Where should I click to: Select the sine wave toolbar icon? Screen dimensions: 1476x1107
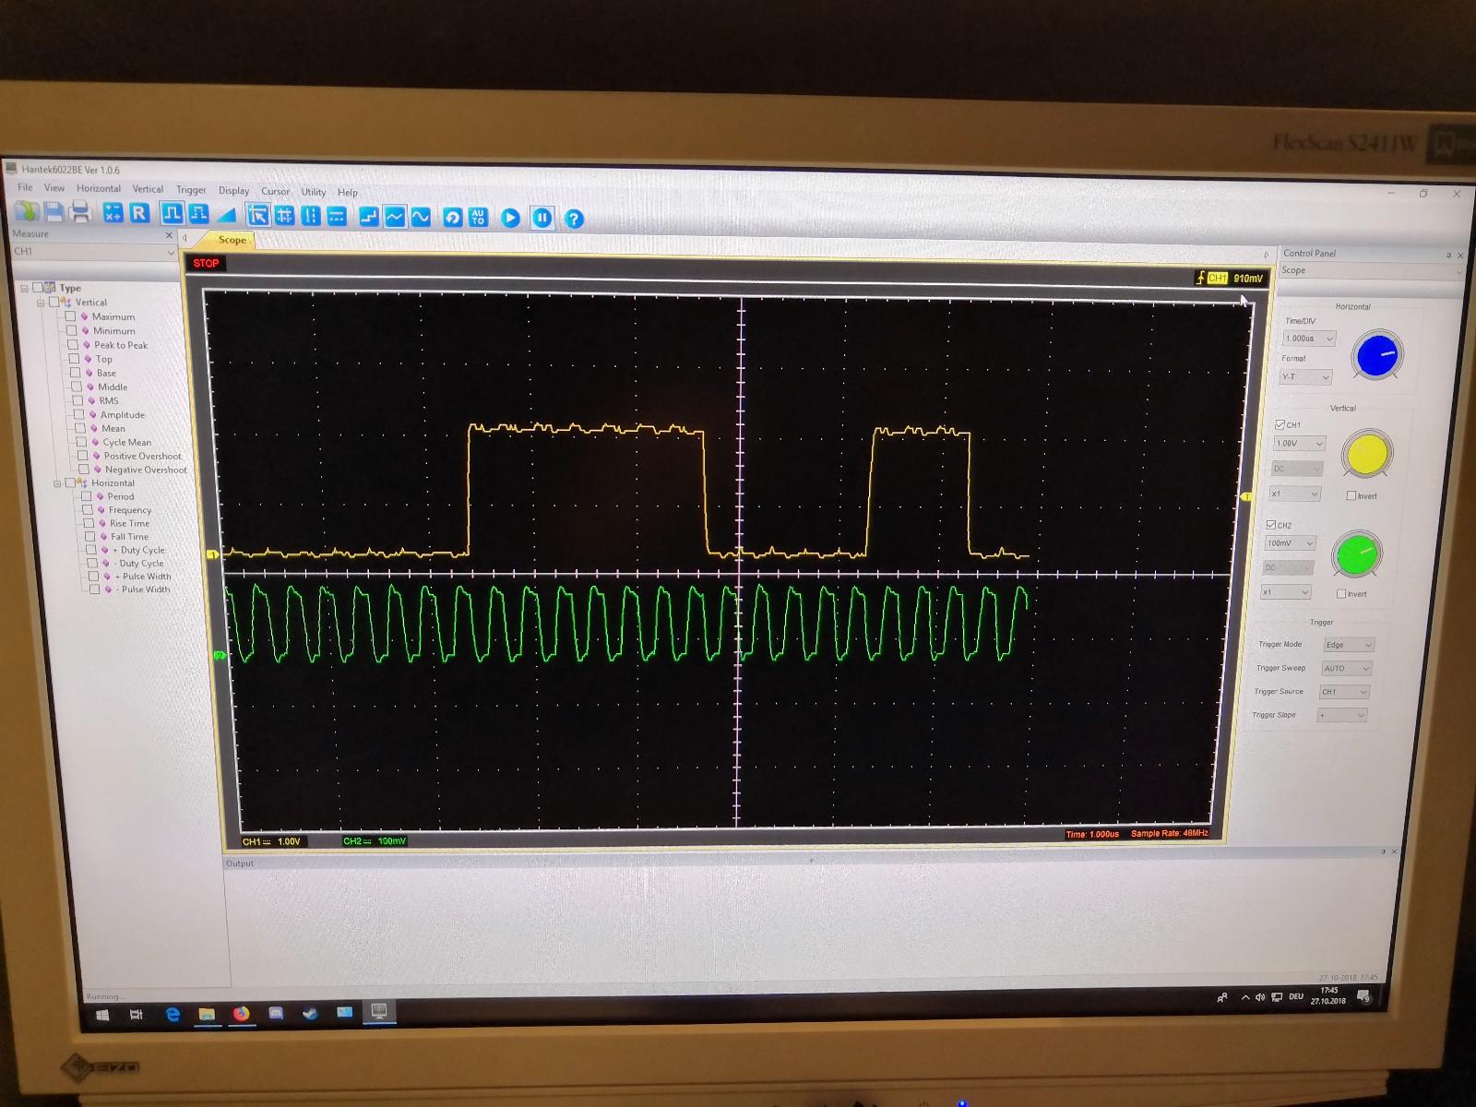click(x=421, y=217)
